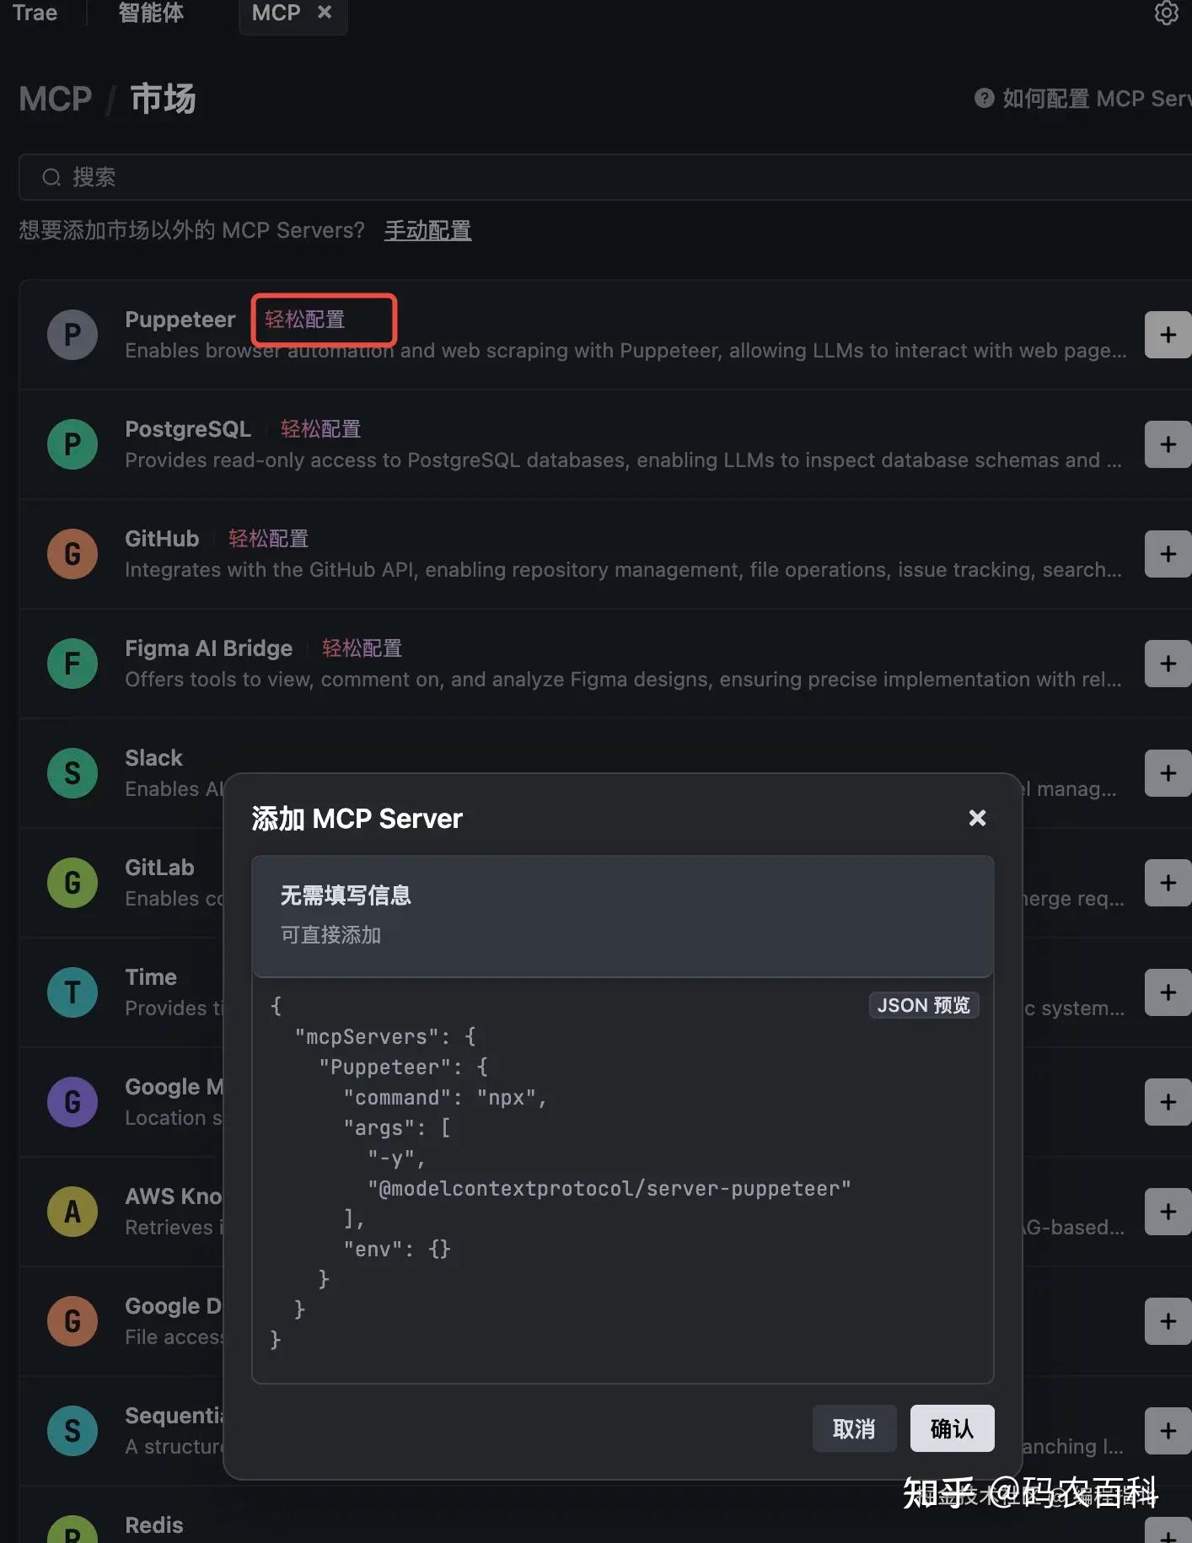Focus the 搜索 search field

[590, 177]
